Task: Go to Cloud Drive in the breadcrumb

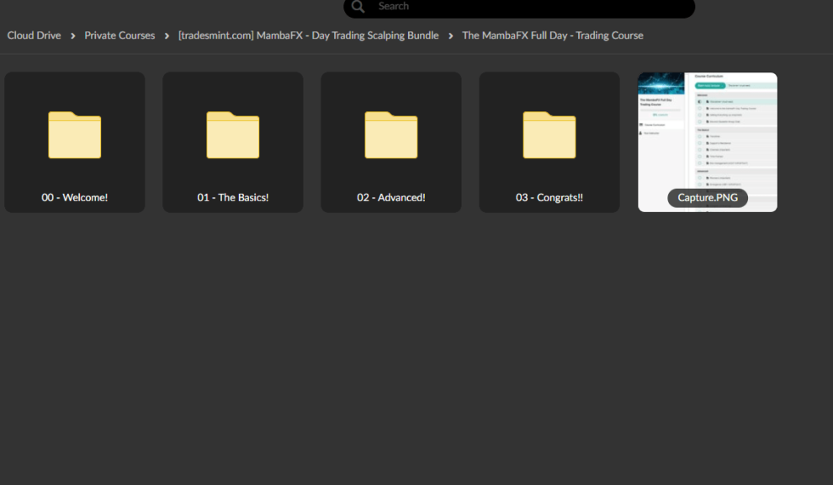Action: coord(34,35)
